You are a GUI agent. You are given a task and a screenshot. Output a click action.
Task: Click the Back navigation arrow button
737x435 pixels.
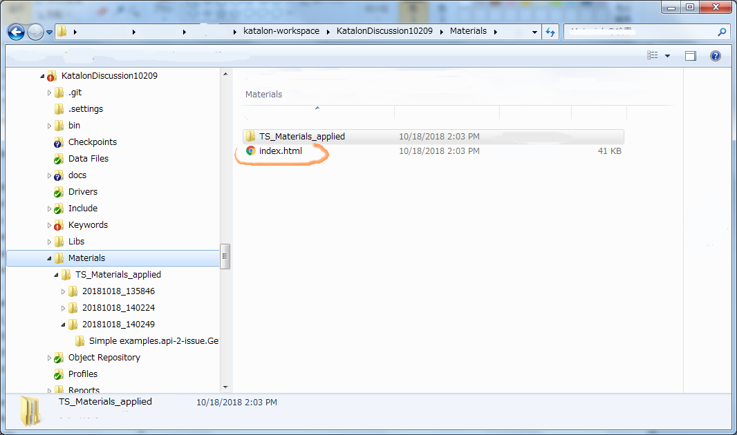(x=16, y=32)
